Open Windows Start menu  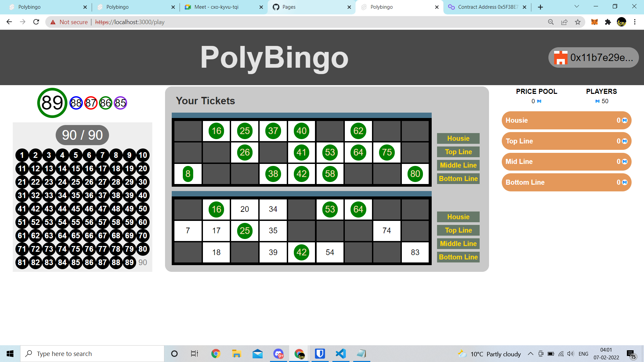(10, 354)
